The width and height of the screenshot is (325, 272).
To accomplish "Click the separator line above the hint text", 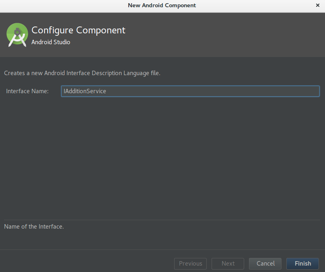I will click(x=162, y=220).
